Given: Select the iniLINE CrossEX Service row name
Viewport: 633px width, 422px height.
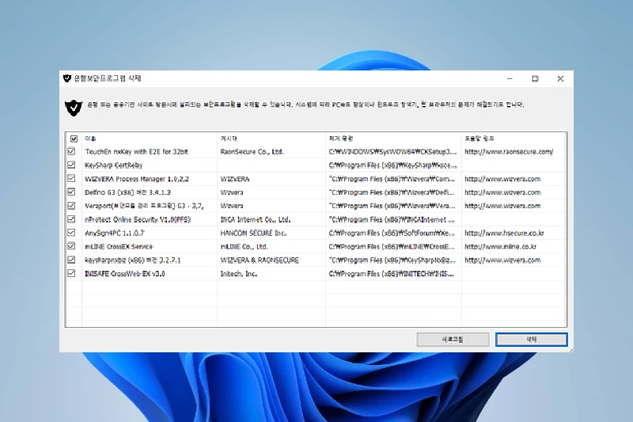Looking at the screenshot, I should click(119, 246).
